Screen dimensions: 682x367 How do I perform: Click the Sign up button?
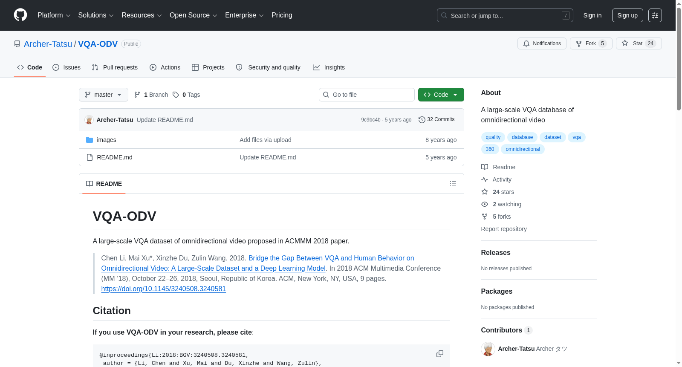(x=627, y=15)
